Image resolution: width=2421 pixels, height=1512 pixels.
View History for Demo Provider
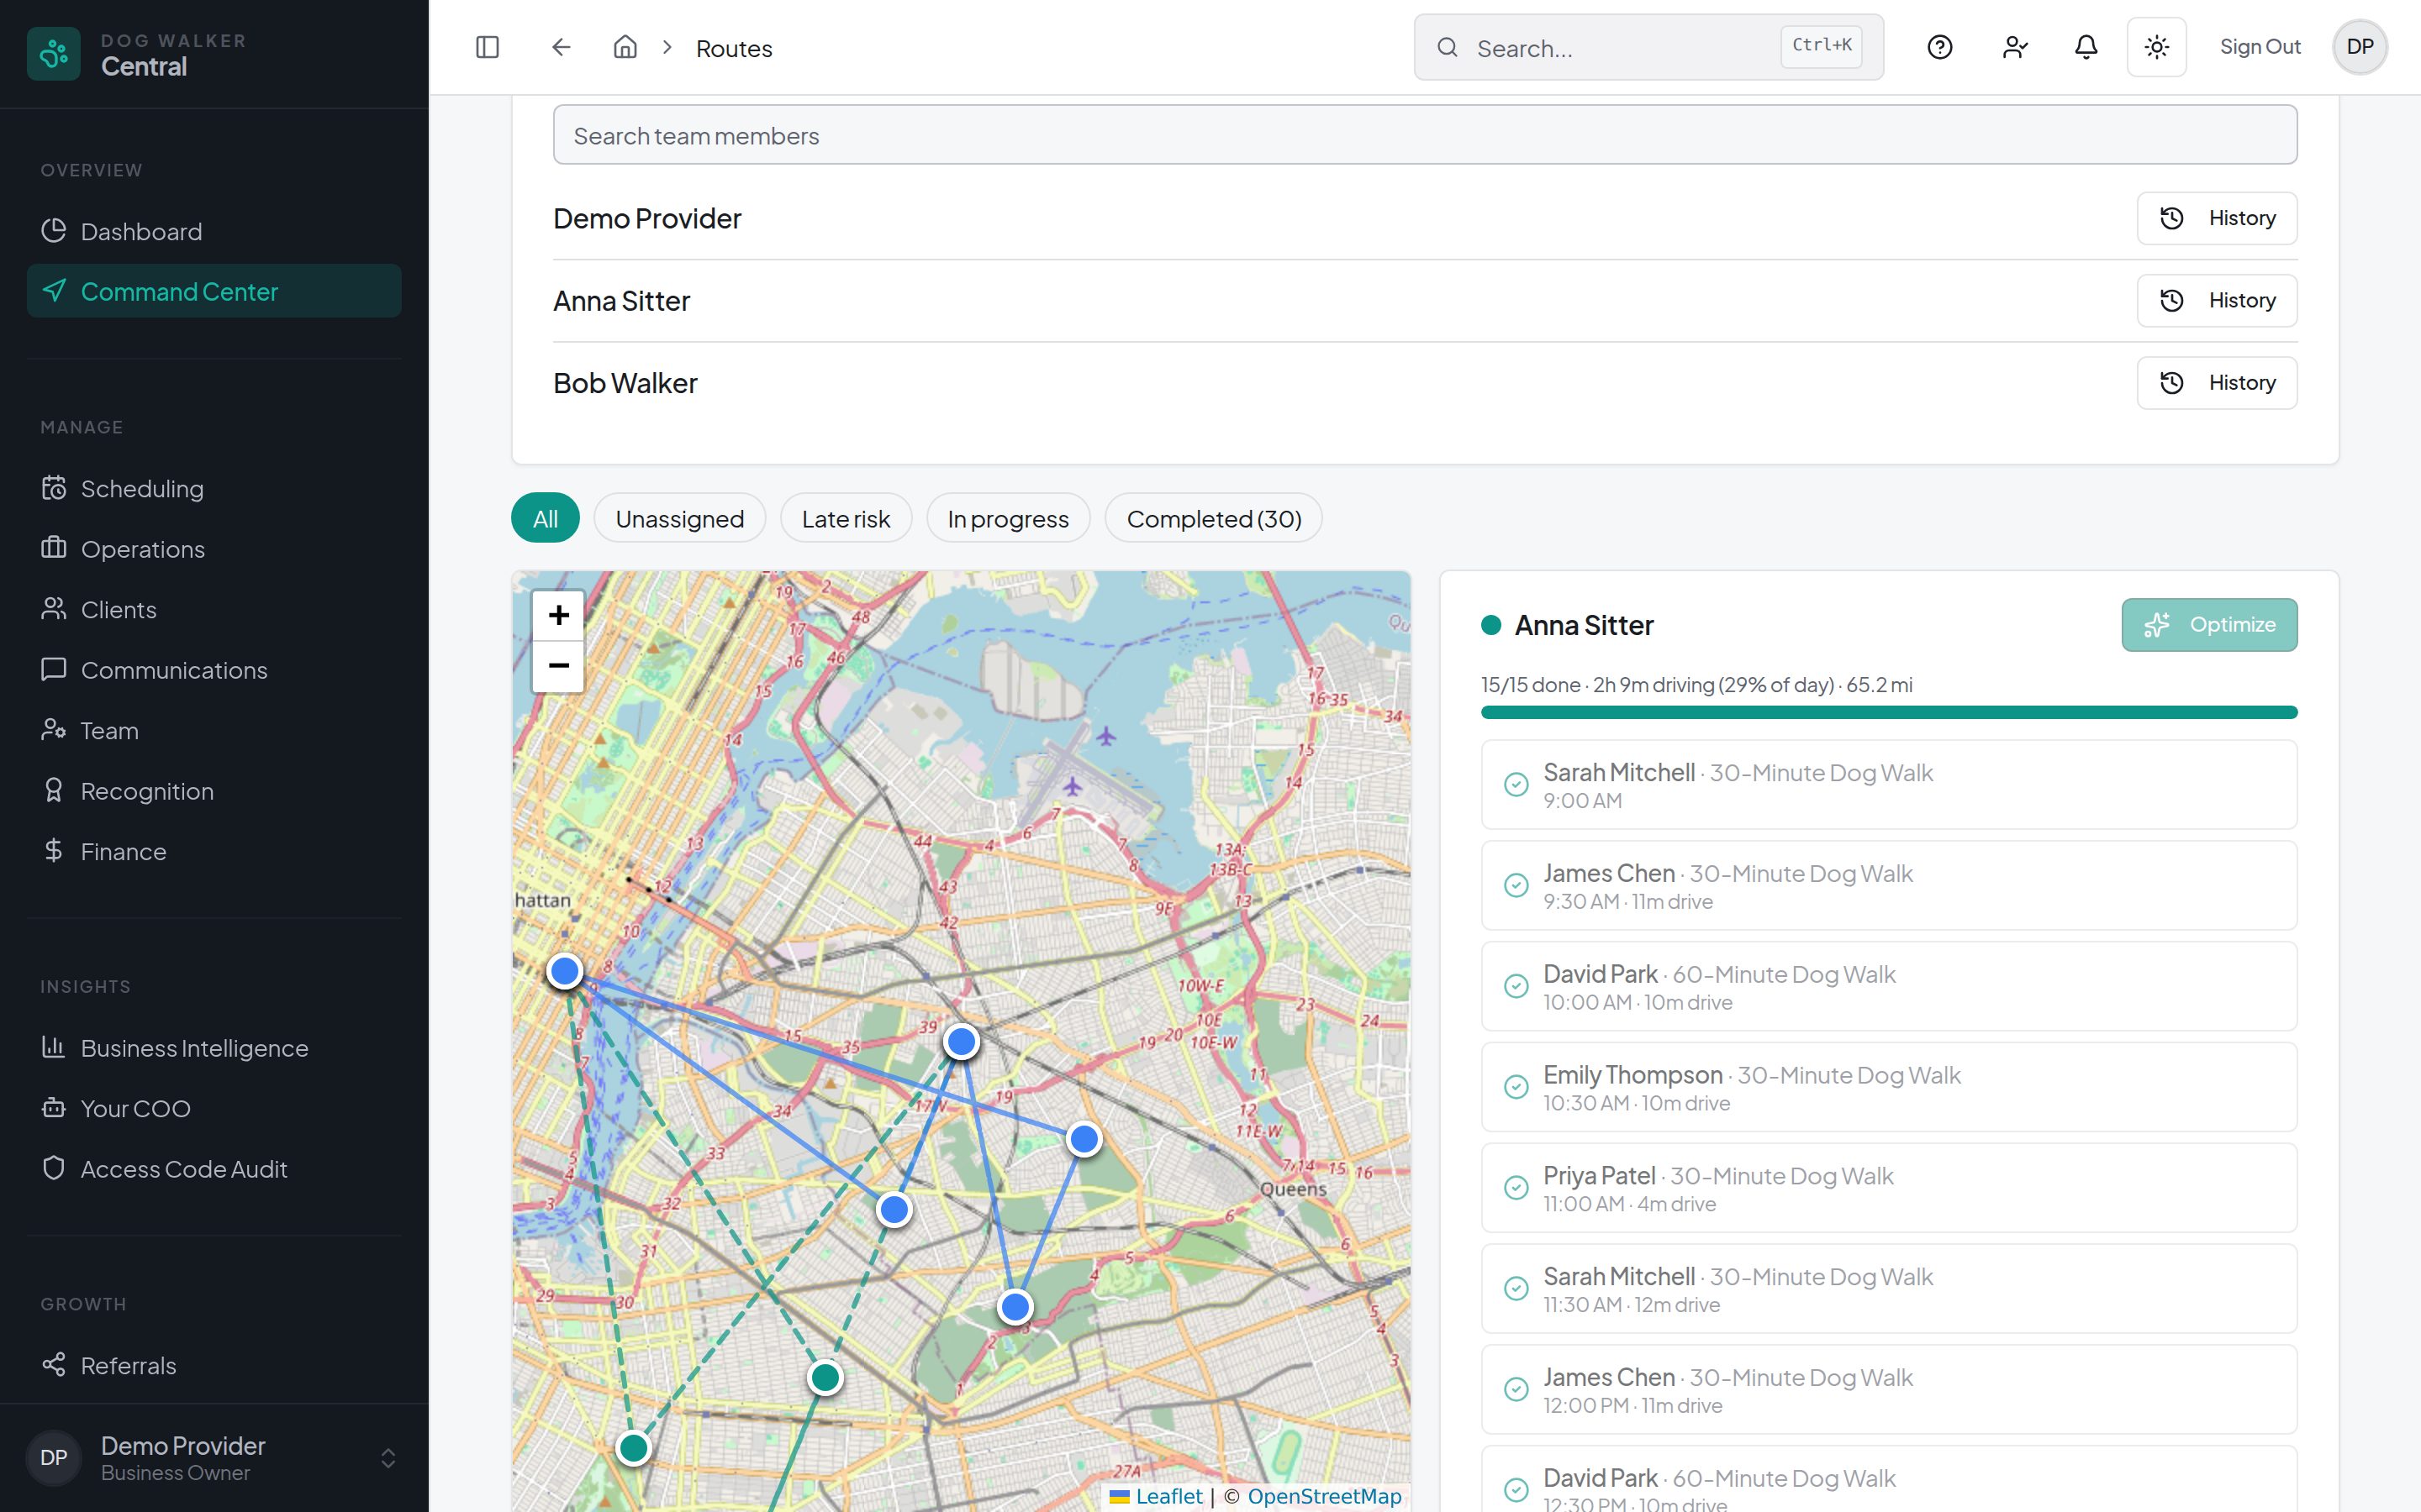click(x=2217, y=218)
